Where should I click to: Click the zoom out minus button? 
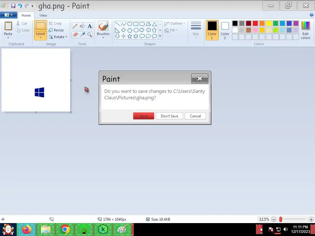pyautogui.click(x=274, y=219)
